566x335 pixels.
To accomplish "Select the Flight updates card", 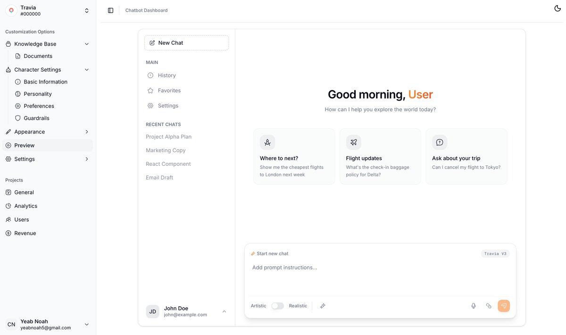I will pyautogui.click(x=380, y=156).
